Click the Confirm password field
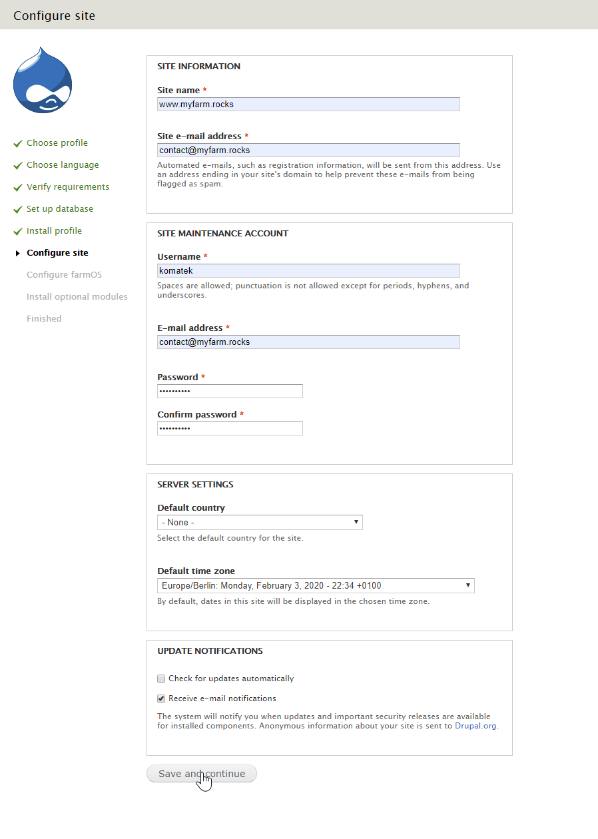598x839 pixels. tap(230, 429)
